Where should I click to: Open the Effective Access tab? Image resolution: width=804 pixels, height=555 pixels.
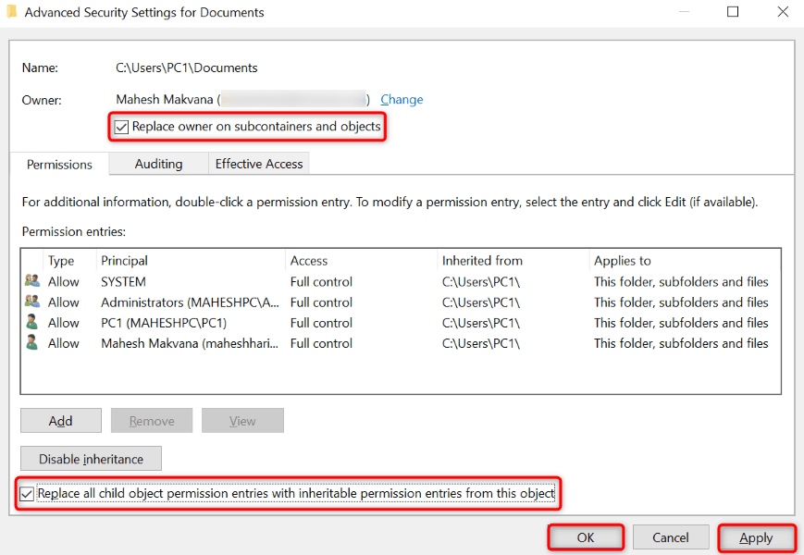point(259,164)
